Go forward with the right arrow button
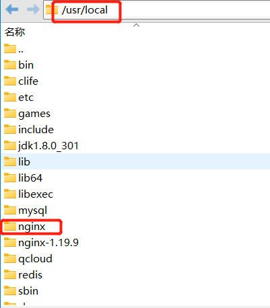Image resolution: width=270 pixels, height=308 pixels. pyautogui.click(x=33, y=9)
